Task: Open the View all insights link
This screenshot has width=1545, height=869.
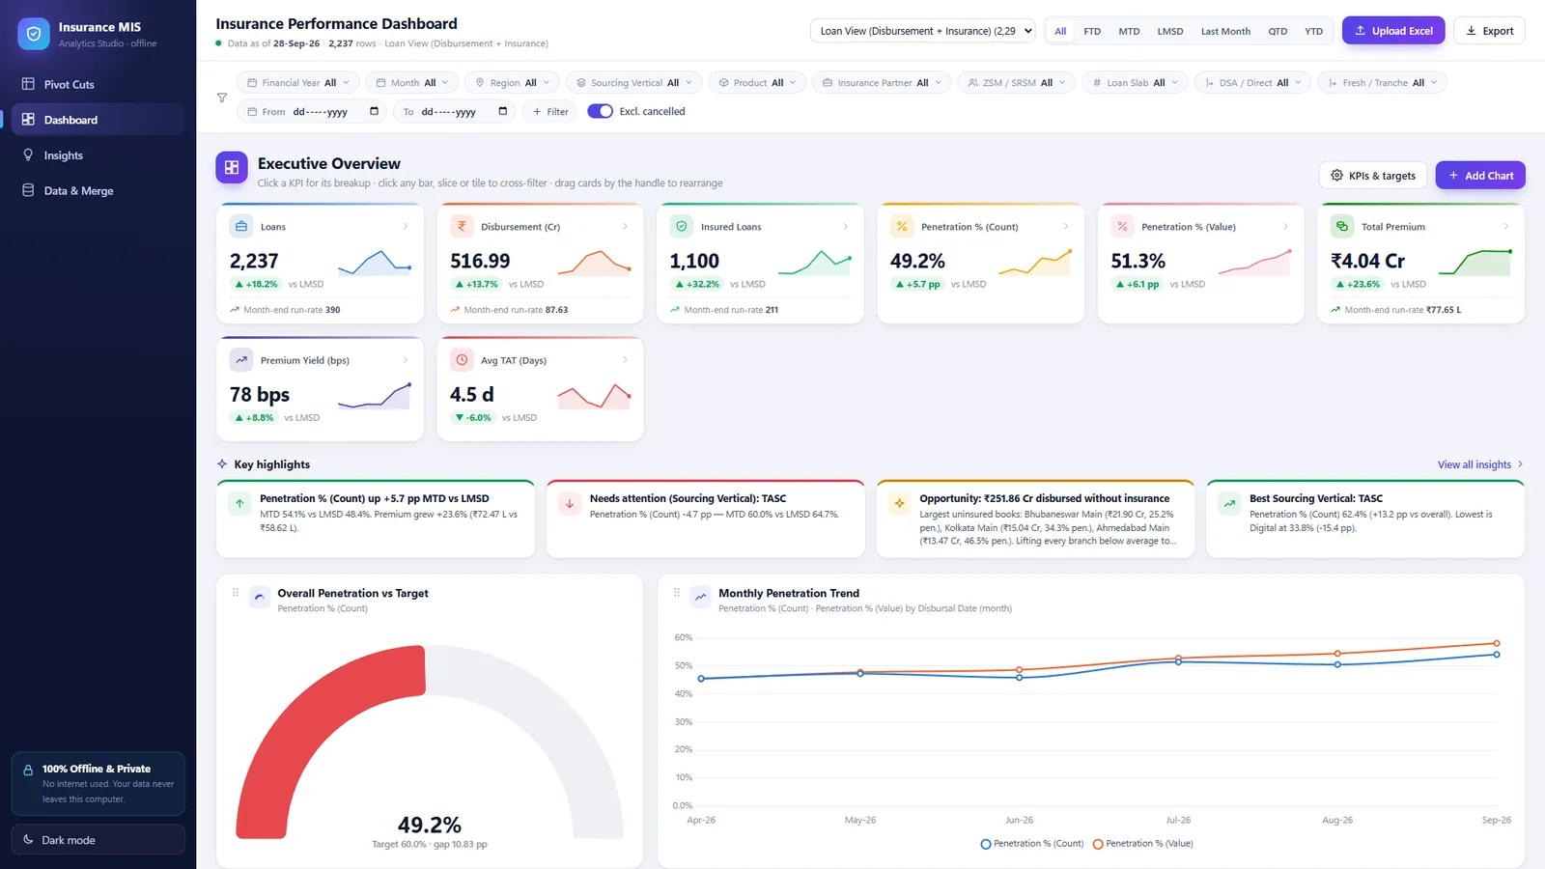Action: (x=1480, y=464)
